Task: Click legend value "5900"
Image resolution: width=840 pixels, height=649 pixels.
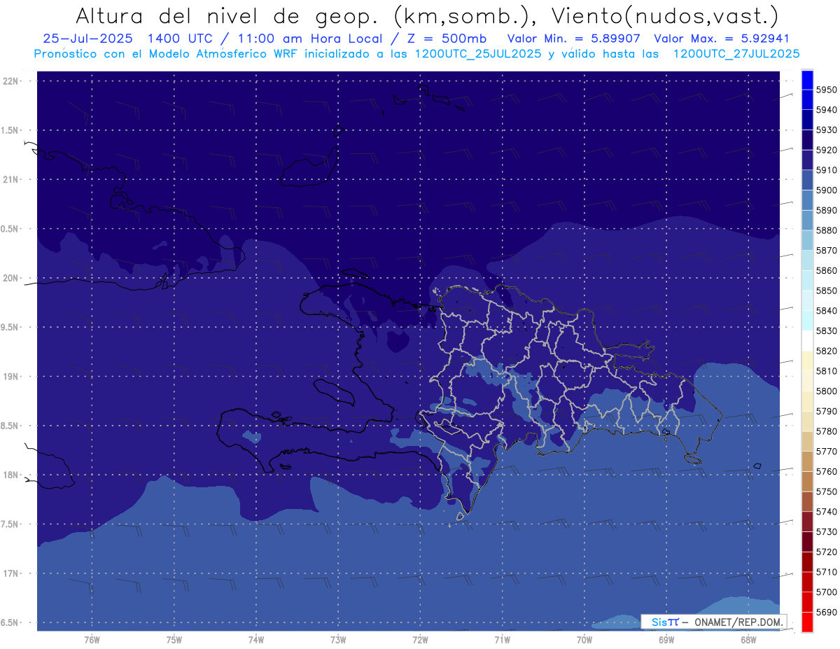Action: point(826,190)
